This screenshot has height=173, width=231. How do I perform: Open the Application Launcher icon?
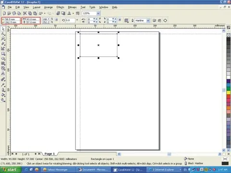pyautogui.click(x=69, y=13)
